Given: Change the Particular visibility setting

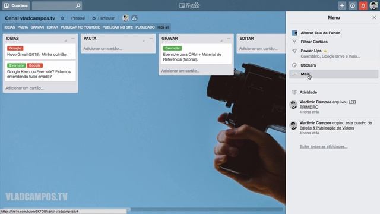Looking at the screenshot, I should [x=103, y=18].
